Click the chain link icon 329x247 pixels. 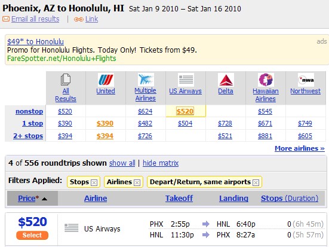point(79,20)
